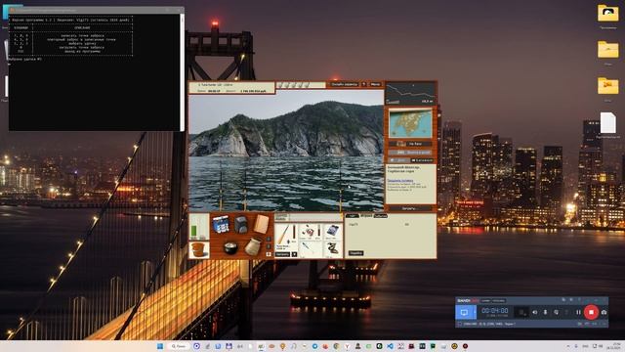Open the orange keepnet bucket in the game
Screen dimensions: 625x352
pyautogui.click(x=198, y=250)
